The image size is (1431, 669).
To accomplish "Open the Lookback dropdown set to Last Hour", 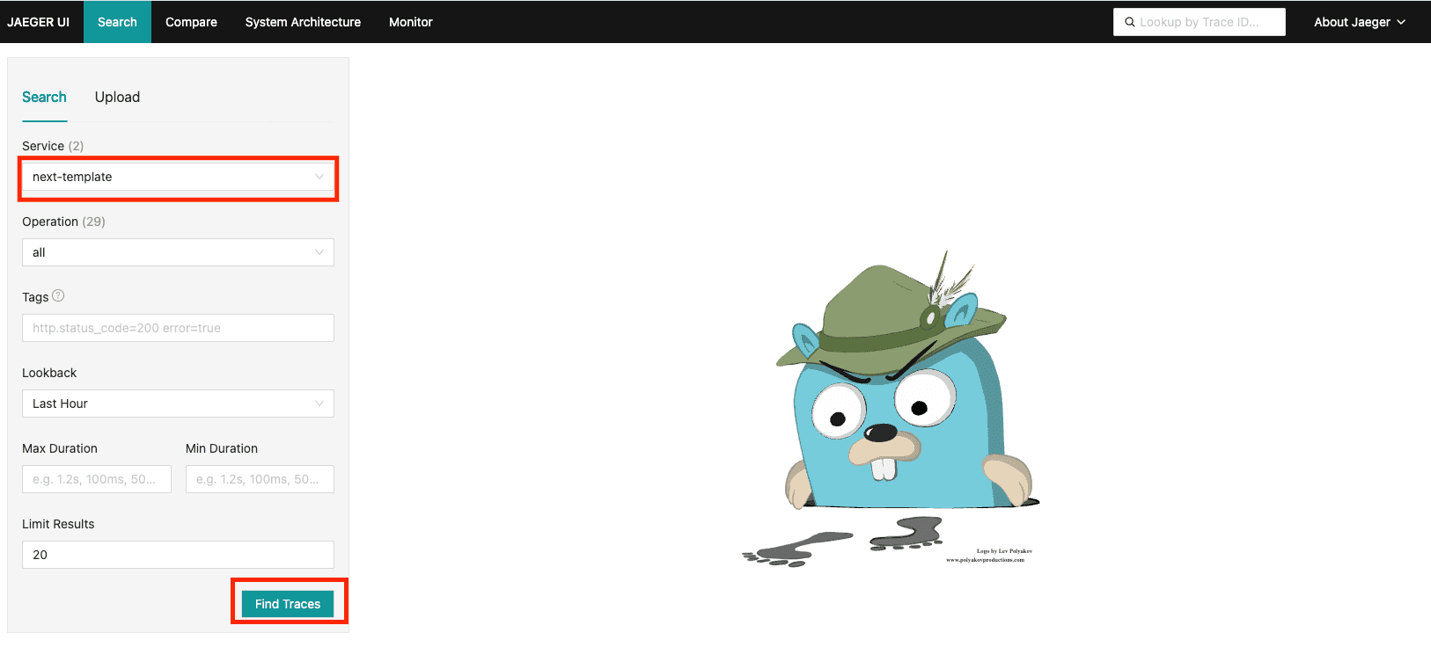I will pos(178,404).
